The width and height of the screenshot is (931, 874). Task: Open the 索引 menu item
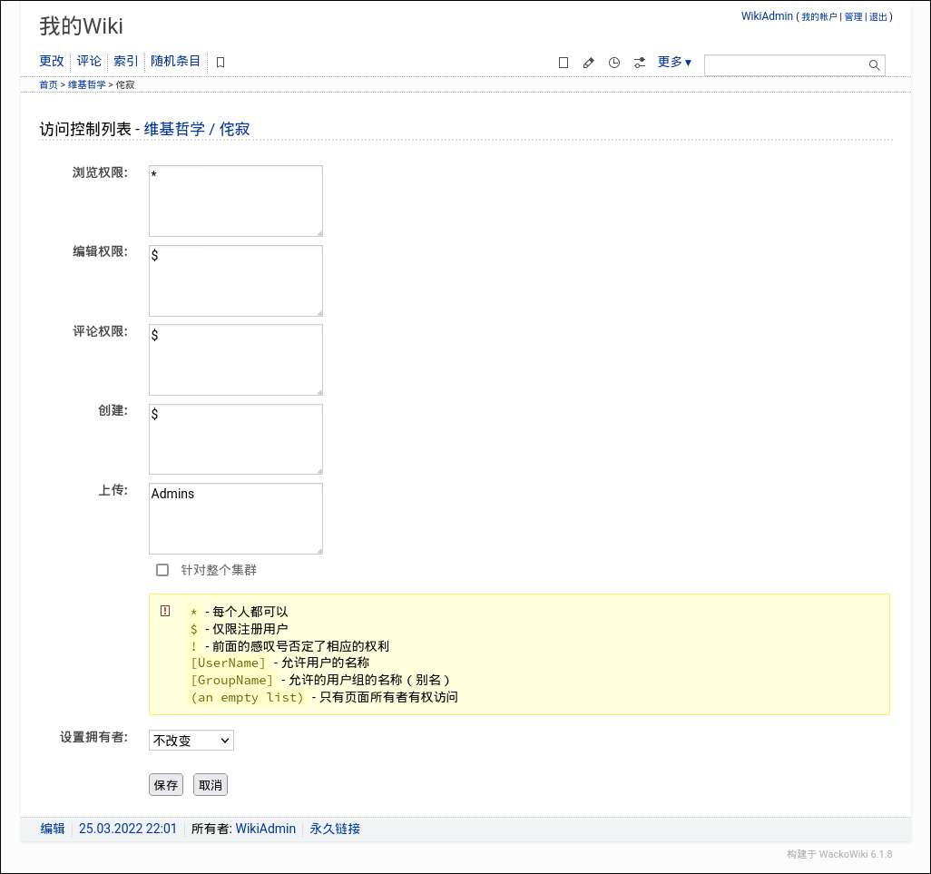[124, 61]
